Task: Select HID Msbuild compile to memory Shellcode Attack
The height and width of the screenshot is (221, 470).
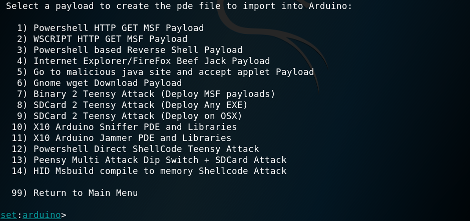Action: pos(160,171)
